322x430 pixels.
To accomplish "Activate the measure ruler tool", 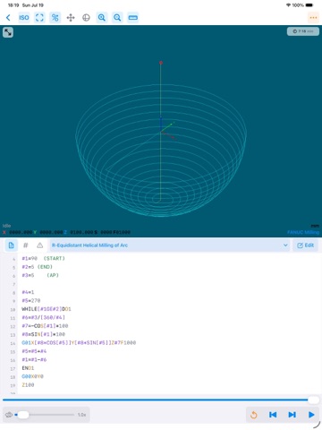I will pos(133,18).
